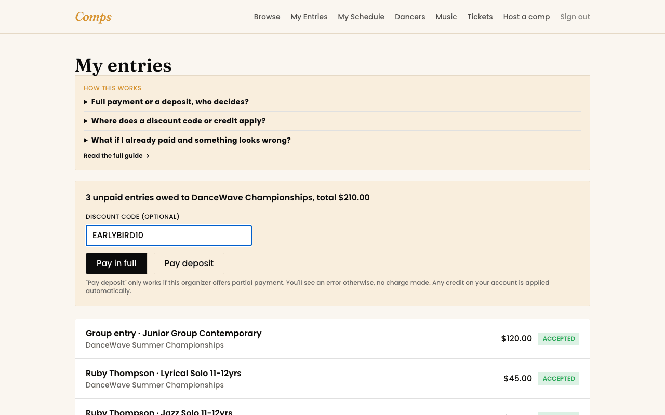This screenshot has height=415, width=665.
Task: Click the $45.00 Lyrical Solo amount
Action: point(517,379)
